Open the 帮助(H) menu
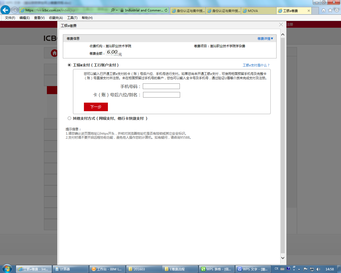 click(87, 18)
